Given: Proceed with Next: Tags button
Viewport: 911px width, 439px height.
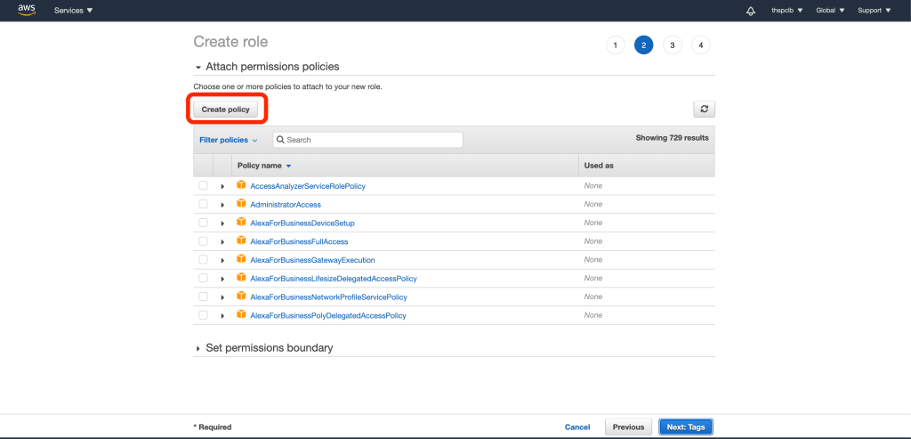Looking at the screenshot, I should pos(685,427).
